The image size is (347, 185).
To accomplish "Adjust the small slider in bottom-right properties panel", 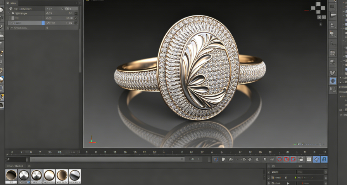I will pyautogui.click(x=309, y=178).
